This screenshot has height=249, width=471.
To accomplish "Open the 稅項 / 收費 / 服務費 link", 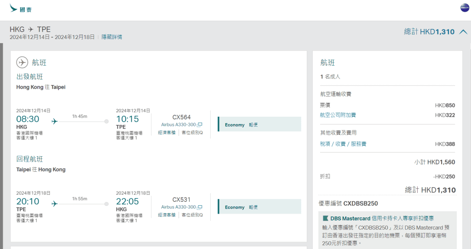I will coord(343,144).
